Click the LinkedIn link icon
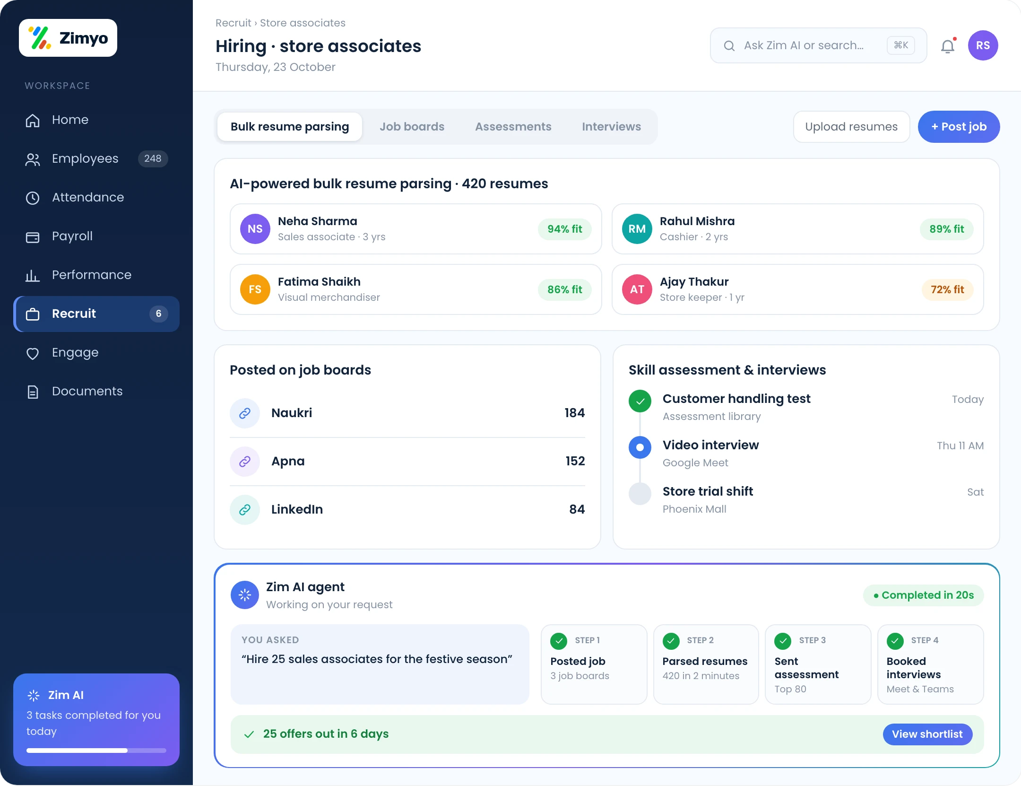This screenshot has width=1021, height=786. pos(245,510)
